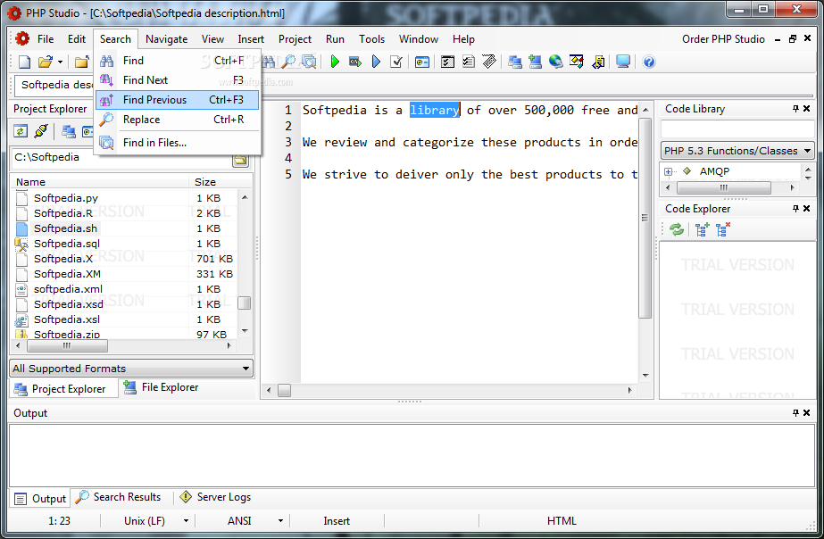Click the checklist window toolbar icon
The image size is (824, 539).
pyautogui.click(x=447, y=62)
